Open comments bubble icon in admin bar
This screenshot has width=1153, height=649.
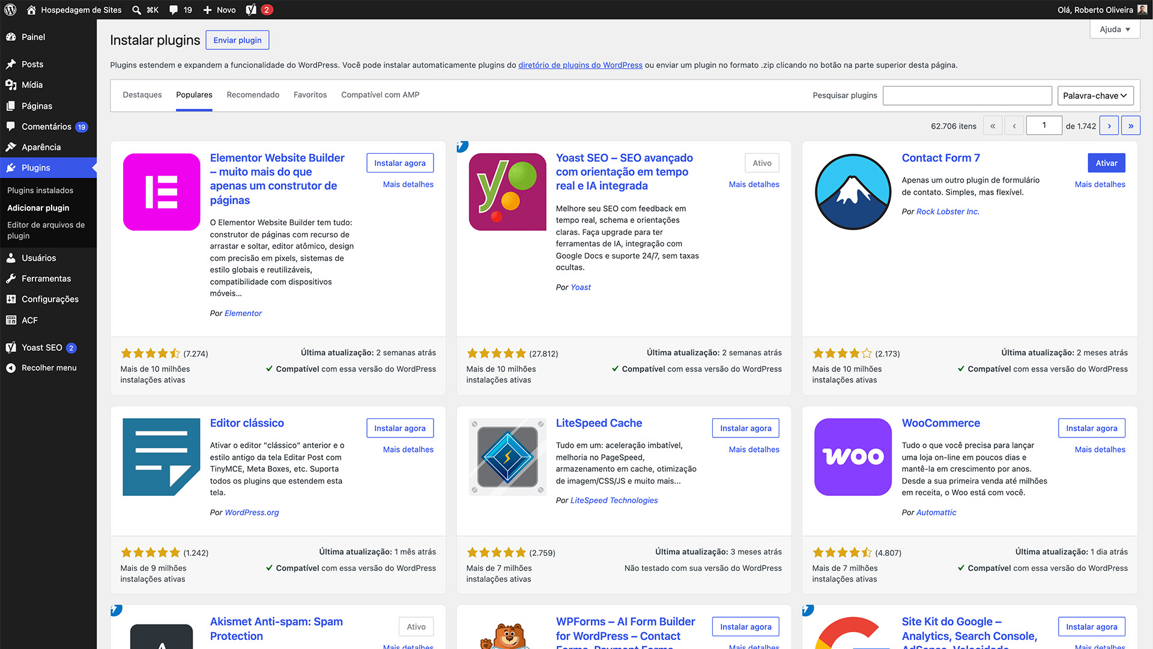coord(174,10)
